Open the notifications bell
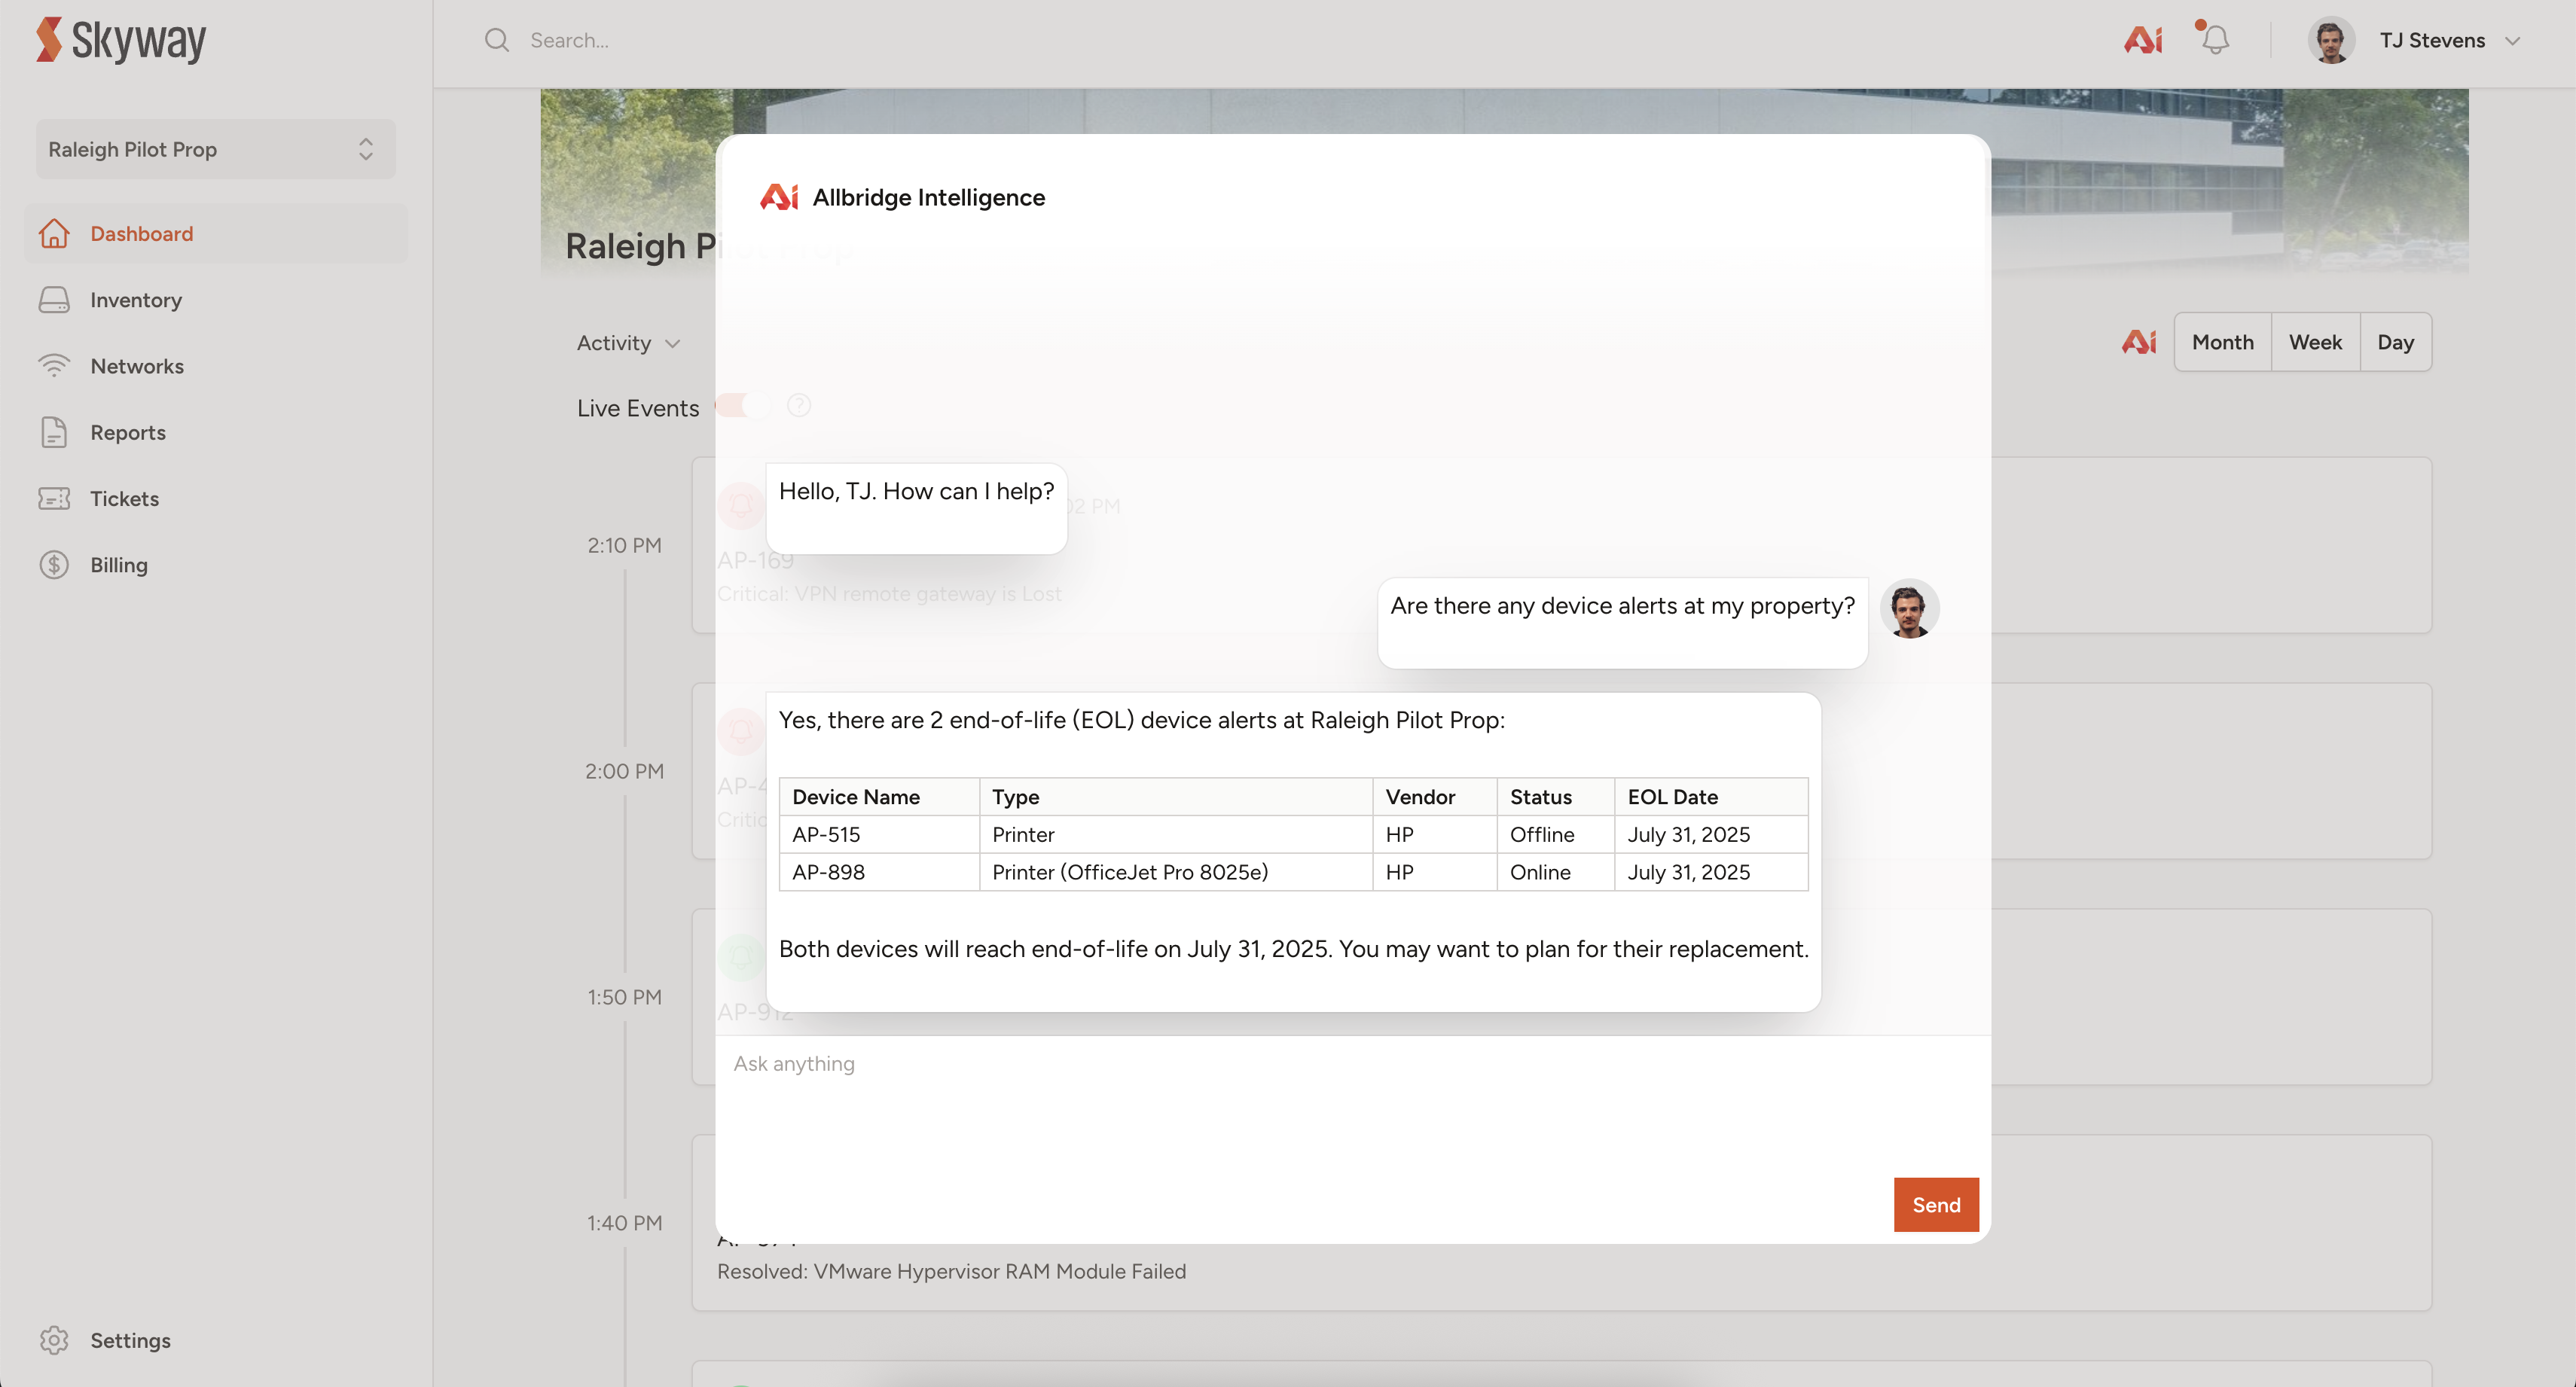Viewport: 2576px width, 1387px height. click(x=2215, y=40)
